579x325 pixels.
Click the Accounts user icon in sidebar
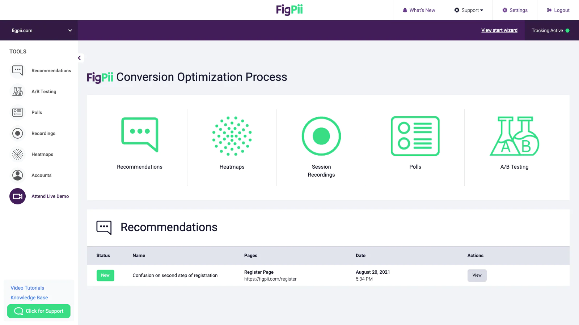pyautogui.click(x=17, y=175)
